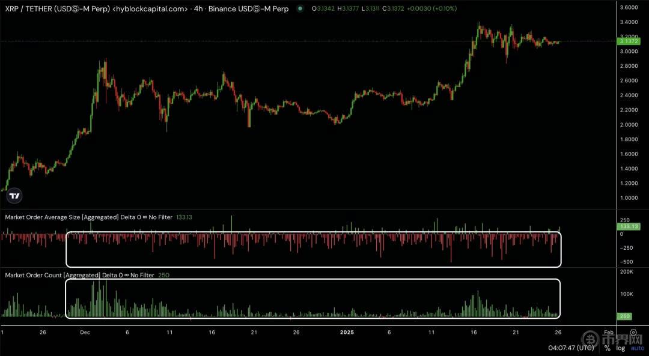The image size is (649, 356).
Task: Click the TradingView logo on the chart
Action: click(14, 196)
